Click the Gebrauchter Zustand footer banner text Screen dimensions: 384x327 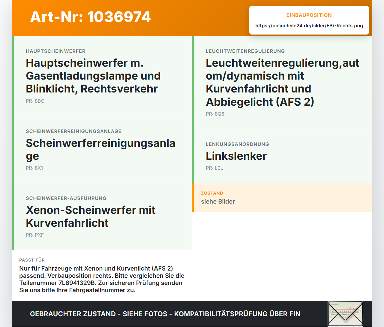click(165, 314)
